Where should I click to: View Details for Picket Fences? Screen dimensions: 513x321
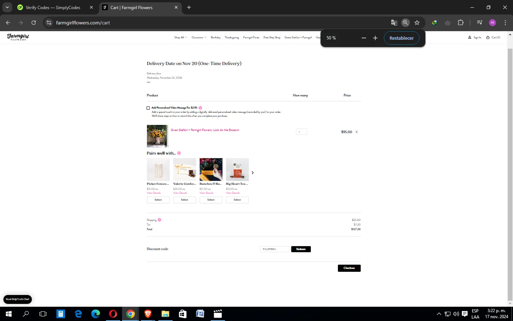(154, 193)
